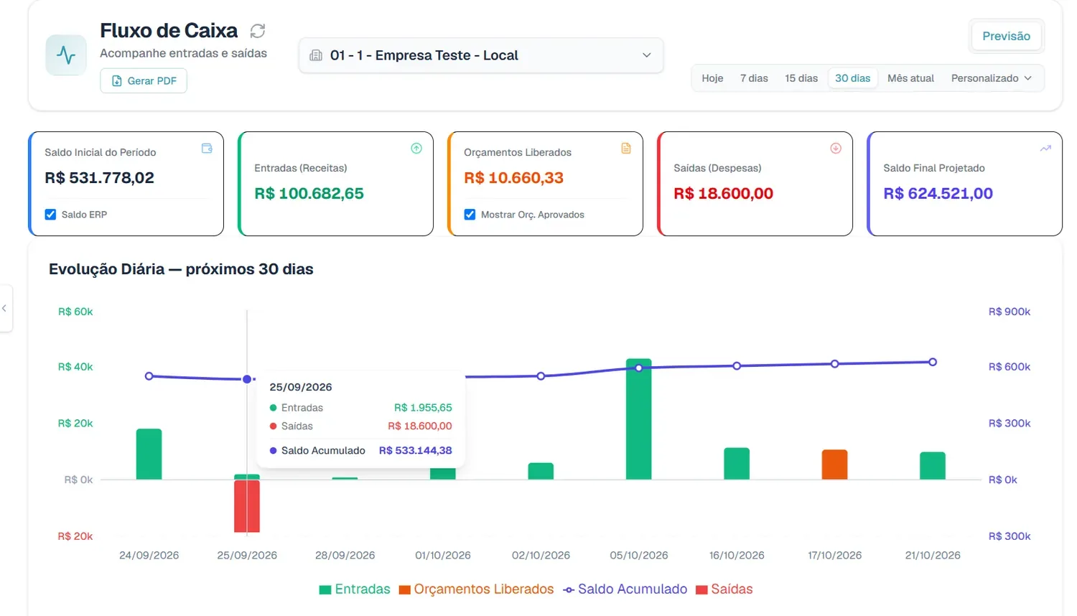Click the pulse icon left of the title
1077x616 pixels.
[66, 55]
